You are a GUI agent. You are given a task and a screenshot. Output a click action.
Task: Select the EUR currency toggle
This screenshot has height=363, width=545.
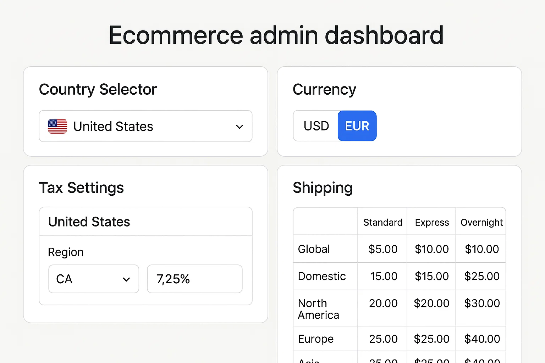[357, 126]
